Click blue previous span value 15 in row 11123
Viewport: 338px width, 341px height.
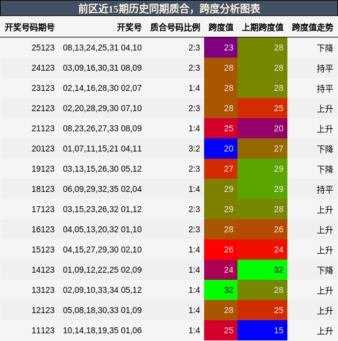[262, 330]
